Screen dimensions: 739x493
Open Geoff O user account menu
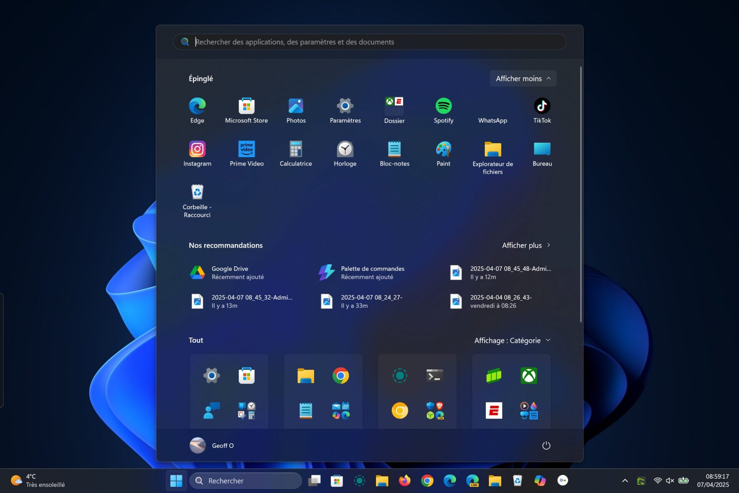pos(212,446)
